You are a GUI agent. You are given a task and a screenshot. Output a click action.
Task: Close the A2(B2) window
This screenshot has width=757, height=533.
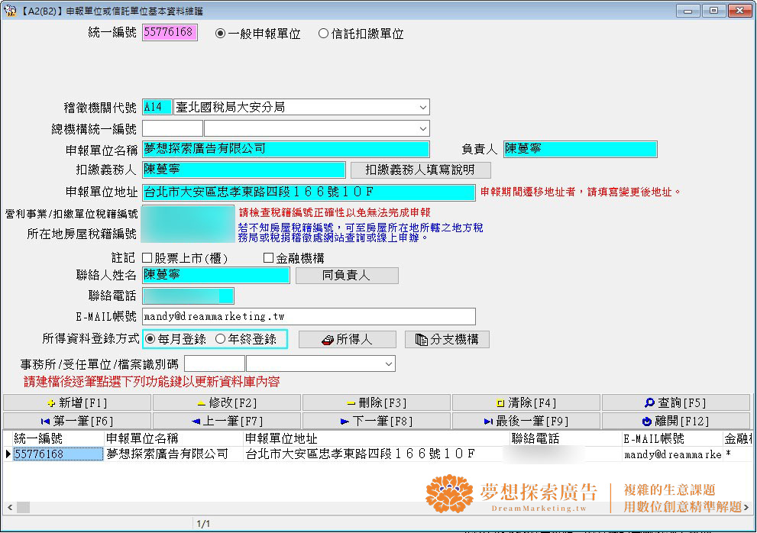pyautogui.click(x=739, y=11)
